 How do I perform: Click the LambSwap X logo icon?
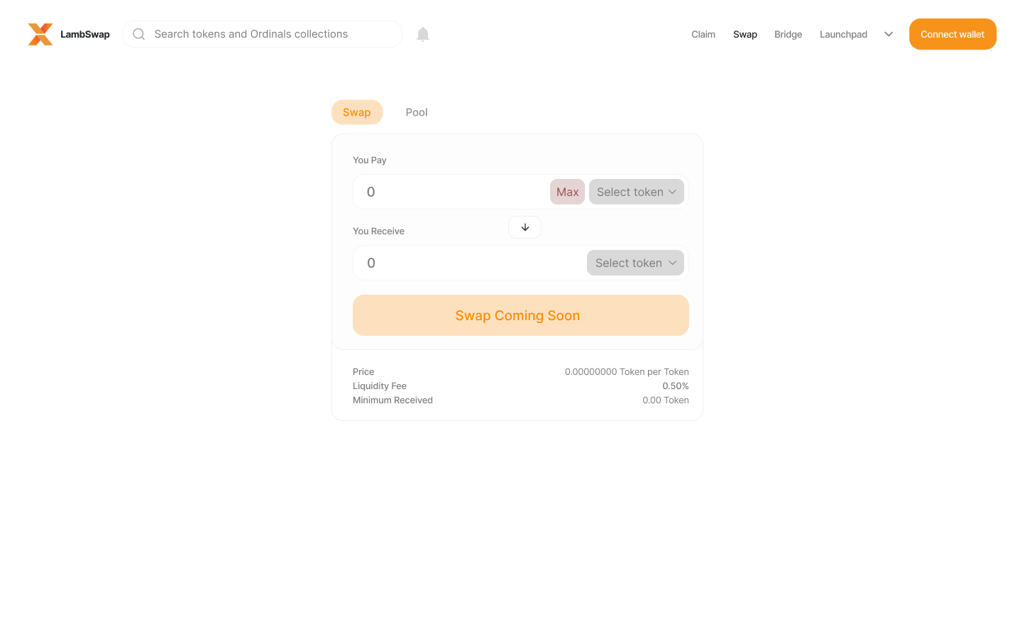coord(40,34)
